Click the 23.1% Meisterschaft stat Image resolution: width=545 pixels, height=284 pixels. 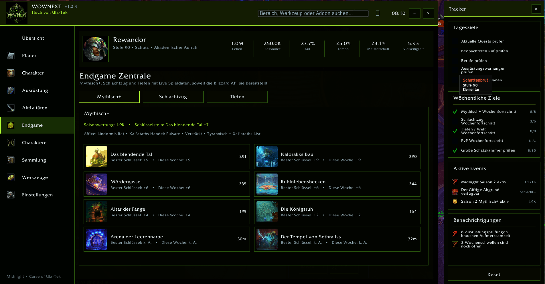click(x=378, y=46)
